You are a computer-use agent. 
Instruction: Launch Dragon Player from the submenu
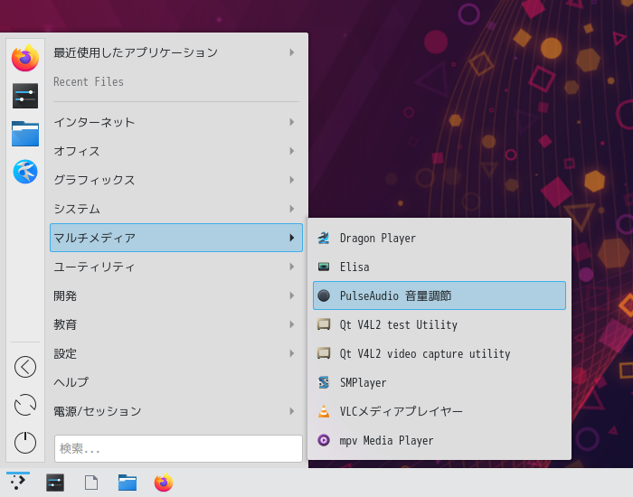pyautogui.click(x=439, y=238)
